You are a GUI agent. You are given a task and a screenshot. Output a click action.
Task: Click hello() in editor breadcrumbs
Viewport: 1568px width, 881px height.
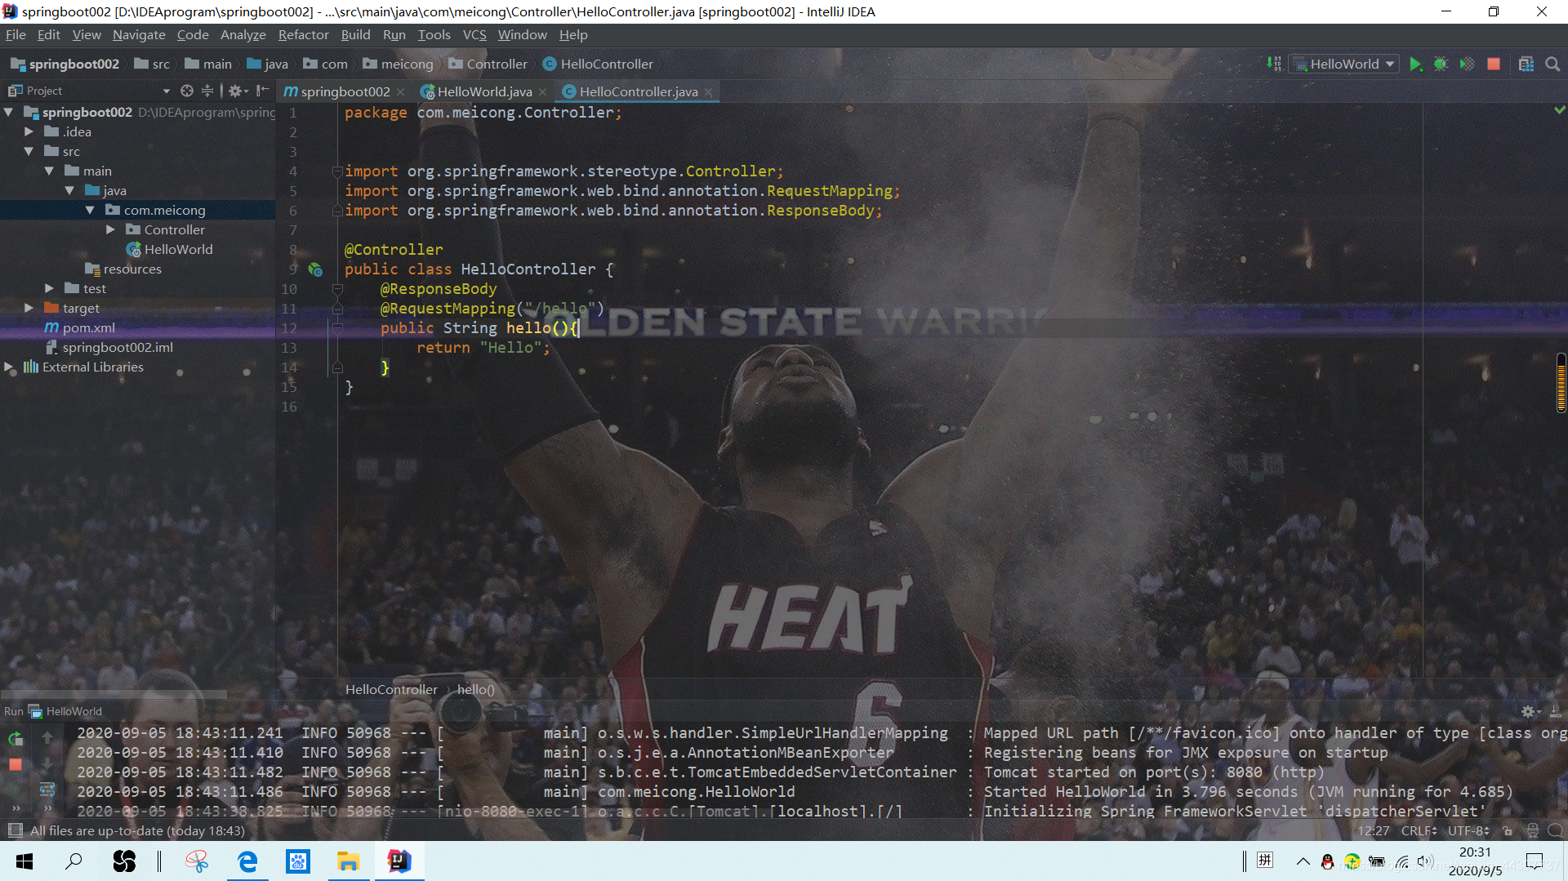pos(475,689)
